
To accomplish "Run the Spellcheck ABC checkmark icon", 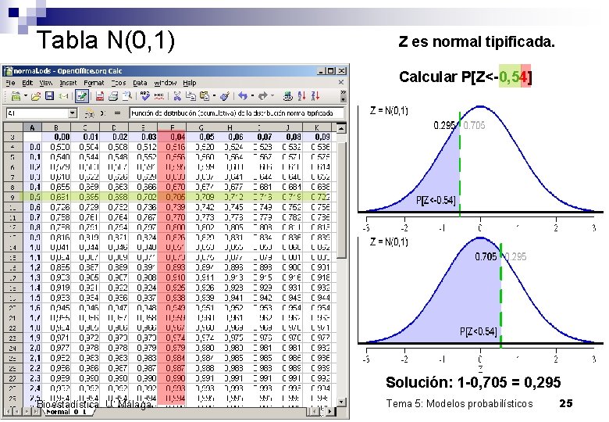I will click(145, 95).
